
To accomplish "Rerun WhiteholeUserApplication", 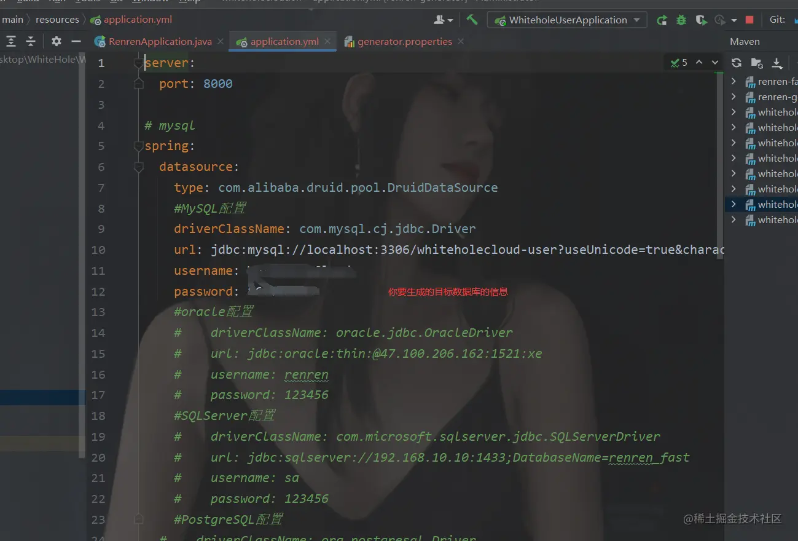I will (x=662, y=20).
